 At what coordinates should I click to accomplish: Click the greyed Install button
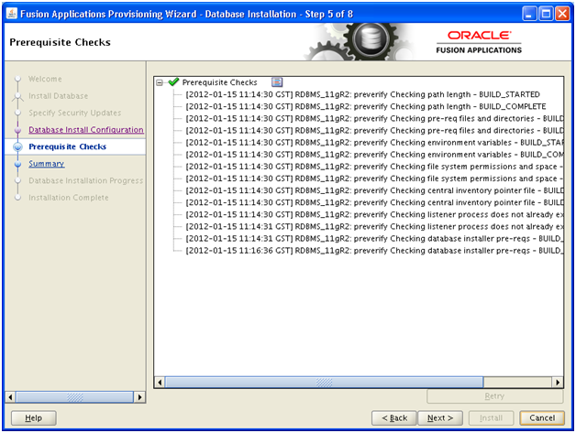click(491, 418)
